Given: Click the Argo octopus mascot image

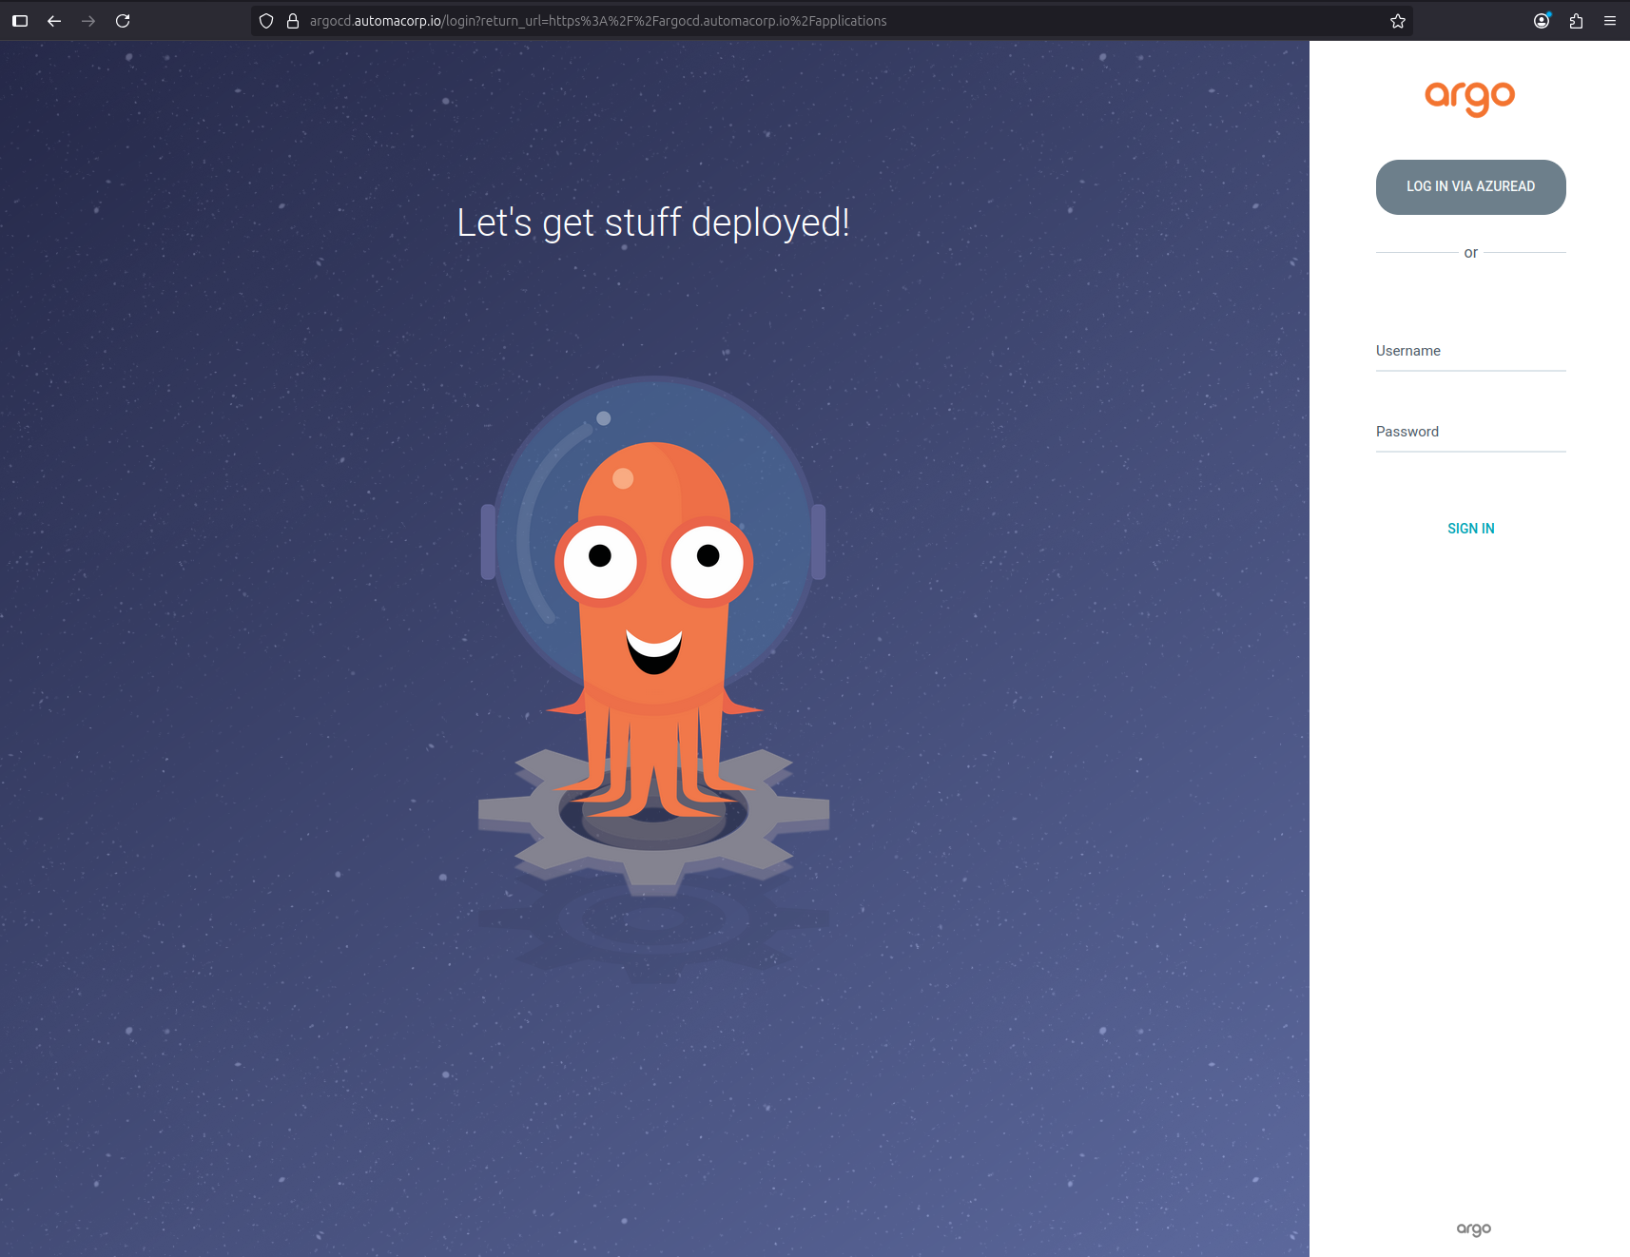Looking at the screenshot, I should [x=653, y=634].
